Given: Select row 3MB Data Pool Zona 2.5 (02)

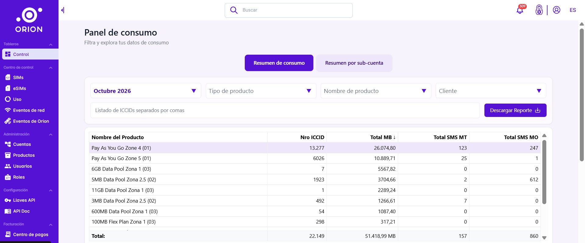Looking at the screenshot, I should click(x=315, y=201).
